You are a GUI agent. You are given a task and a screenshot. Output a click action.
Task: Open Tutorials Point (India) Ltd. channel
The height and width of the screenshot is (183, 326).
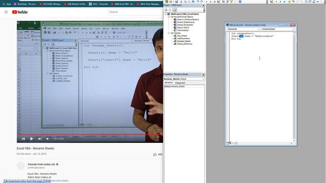click(42, 164)
